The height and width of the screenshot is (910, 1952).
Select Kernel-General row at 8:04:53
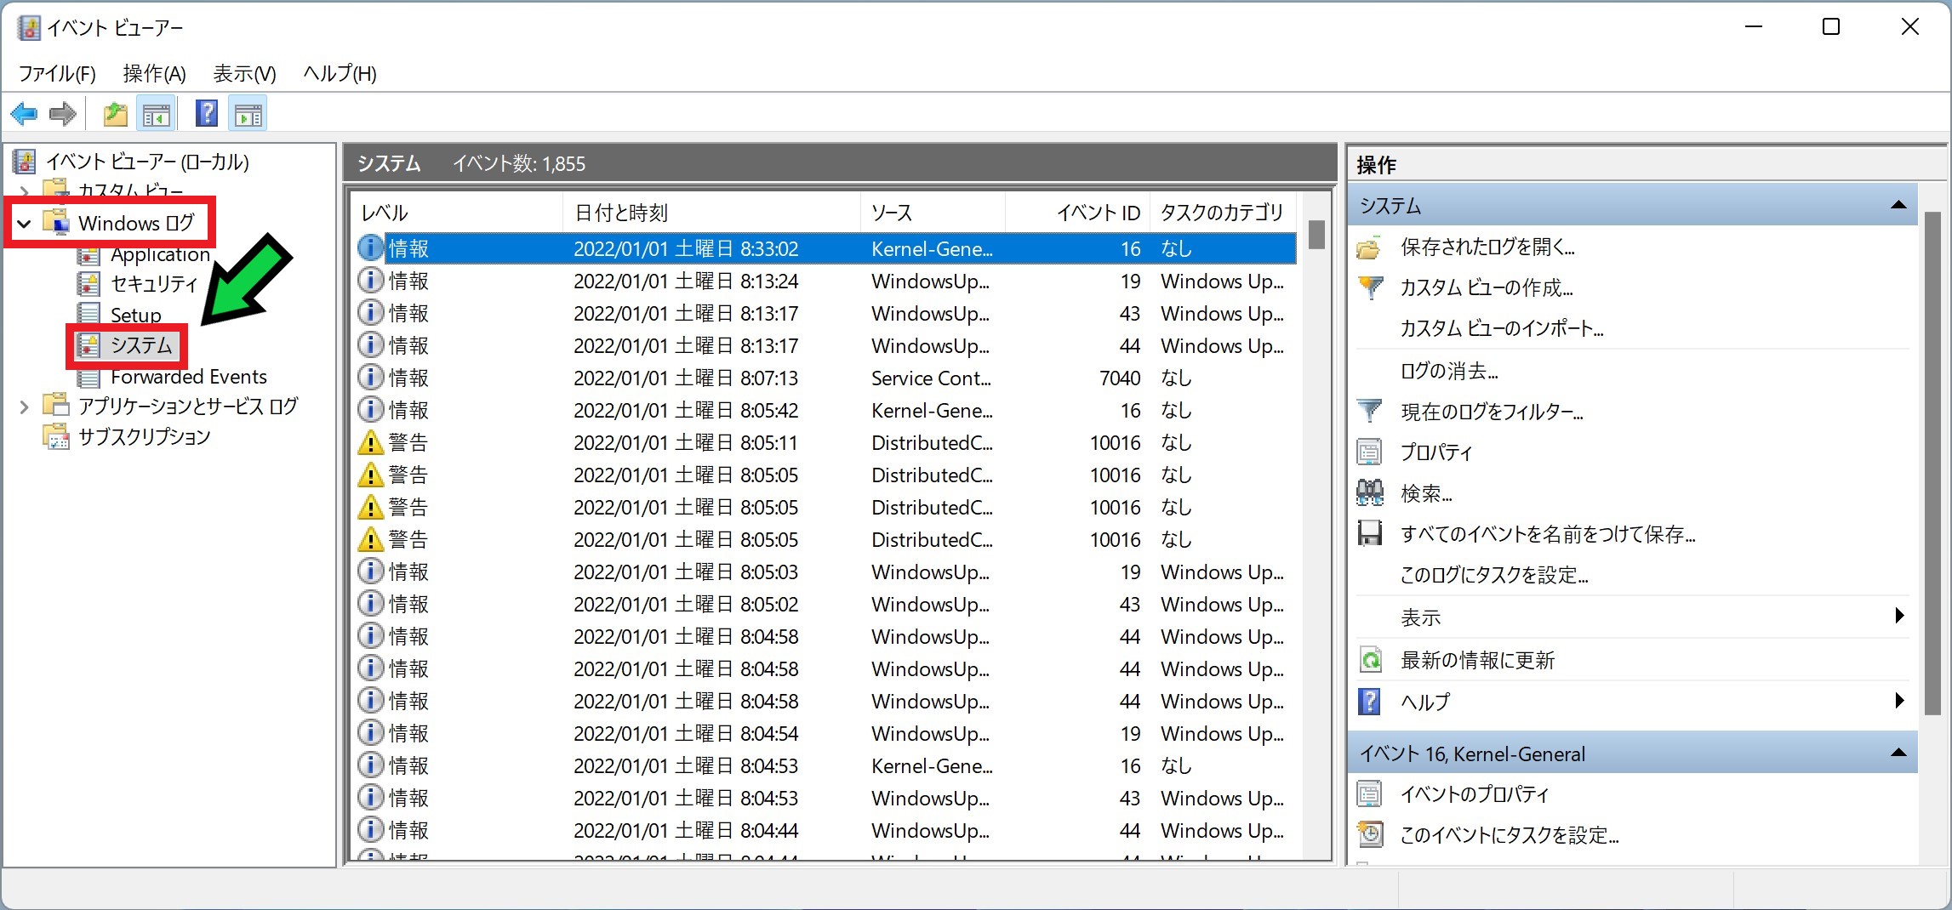(825, 766)
